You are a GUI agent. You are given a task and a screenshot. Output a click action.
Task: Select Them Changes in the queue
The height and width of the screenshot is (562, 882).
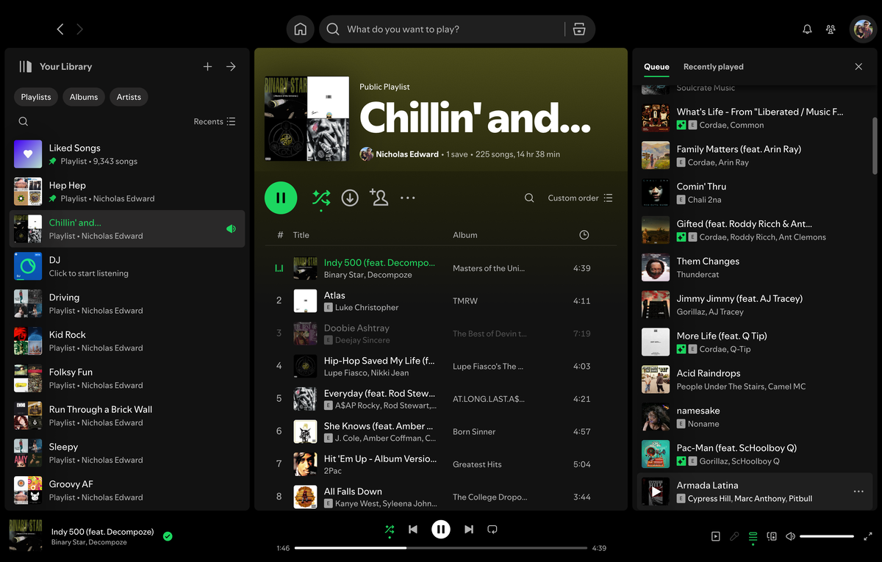point(755,267)
